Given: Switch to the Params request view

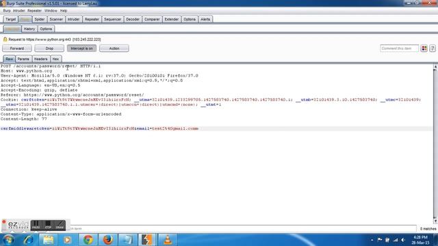Looking at the screenshot, I should pyautogui.click(x=23, y=59).
